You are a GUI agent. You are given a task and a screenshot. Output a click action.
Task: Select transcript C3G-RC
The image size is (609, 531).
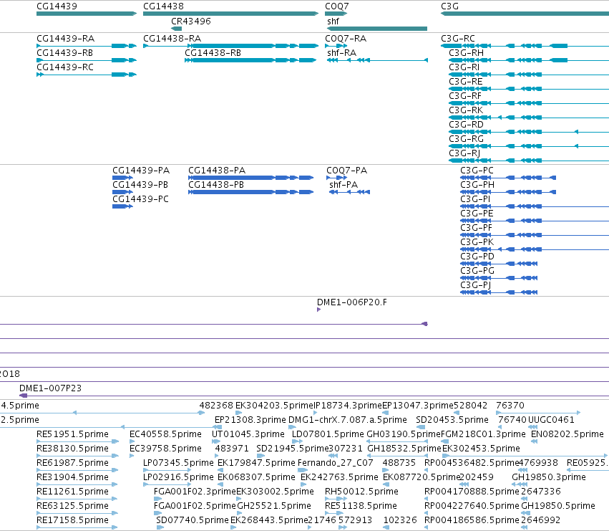(x=458, y=39)
